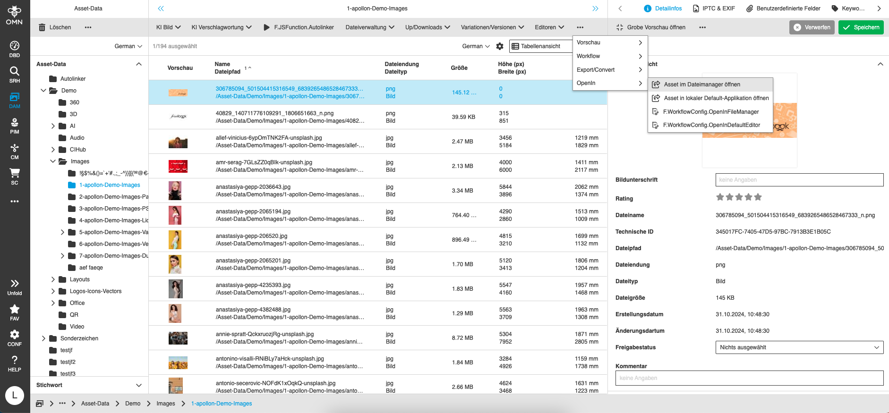
Task: Click Speichern button
Action: click(861, 27)
